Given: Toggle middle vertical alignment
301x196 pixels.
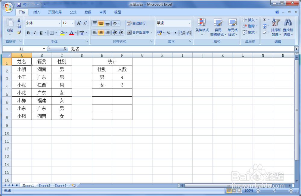Looking at the screenshot, I should (101, 23).
